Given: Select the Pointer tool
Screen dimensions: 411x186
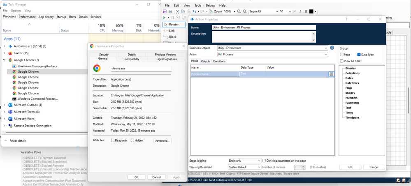Looking at the screenshot, I should 174,24.
